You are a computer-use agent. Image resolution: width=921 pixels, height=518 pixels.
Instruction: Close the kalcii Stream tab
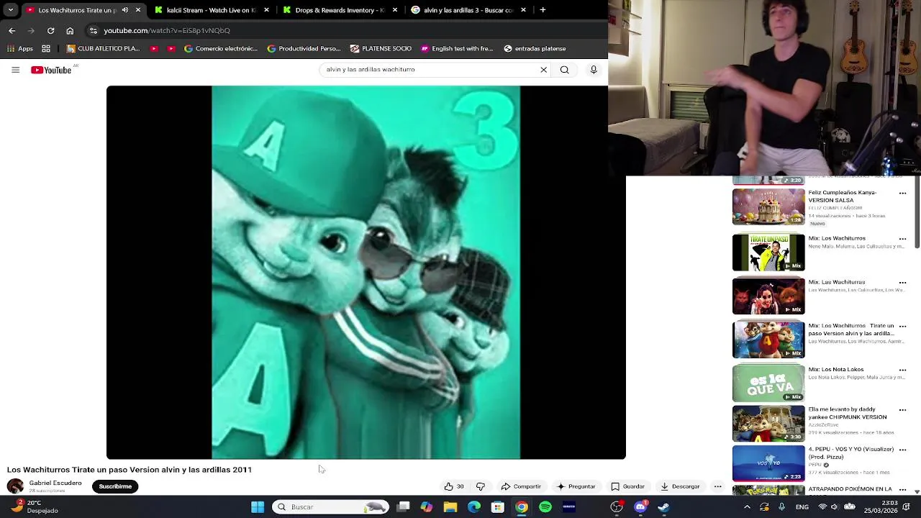[x=266, y=10]
